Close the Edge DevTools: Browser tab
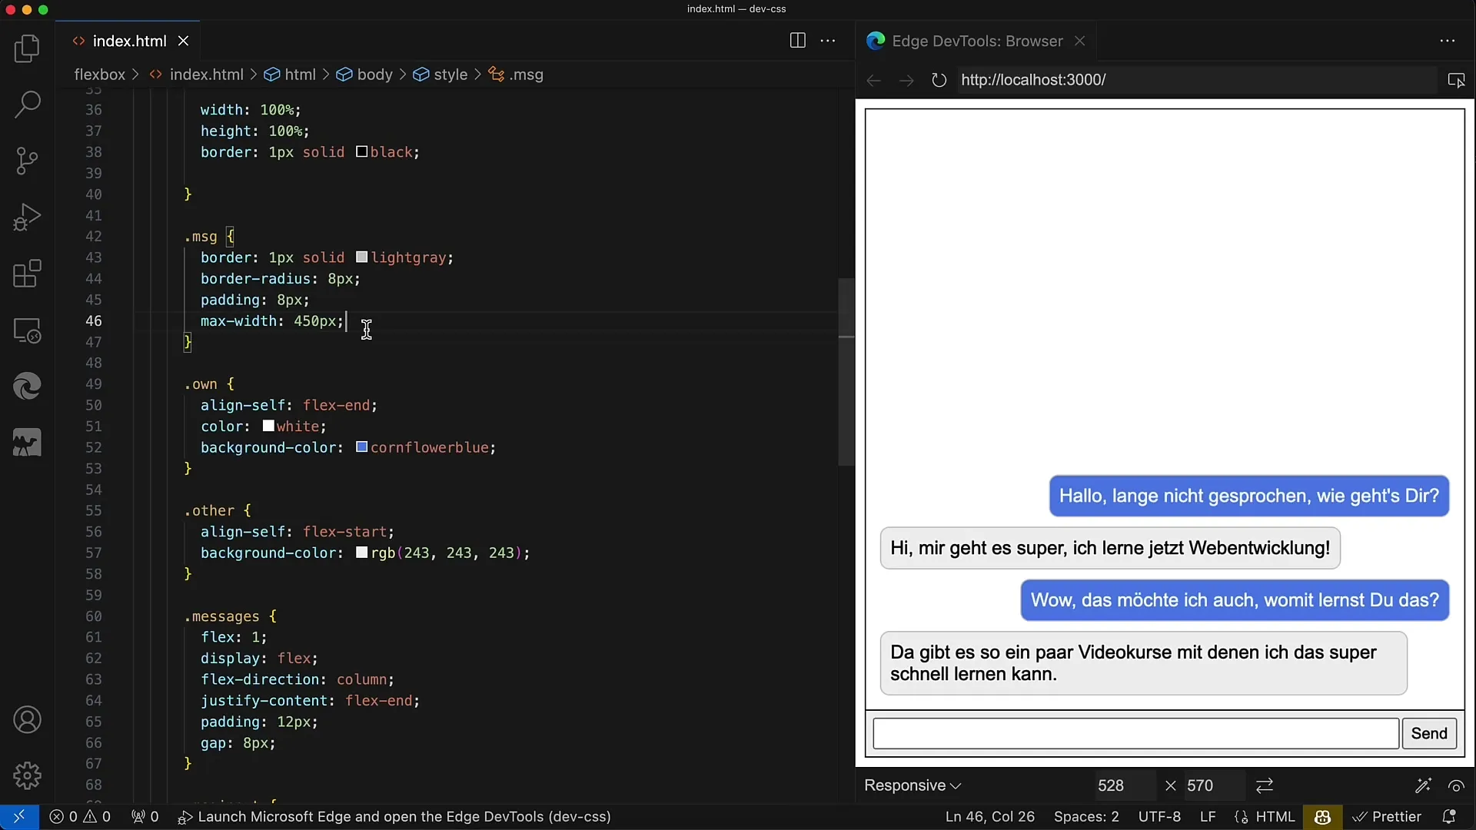Screen dimensions: 1476x830 [x=1079, y=41]
